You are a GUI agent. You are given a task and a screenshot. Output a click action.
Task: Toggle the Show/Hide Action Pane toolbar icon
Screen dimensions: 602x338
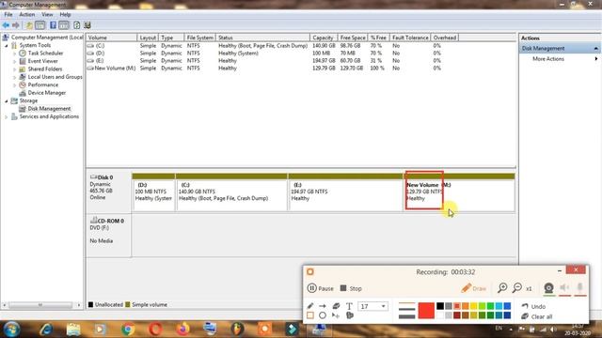point(64,25)
